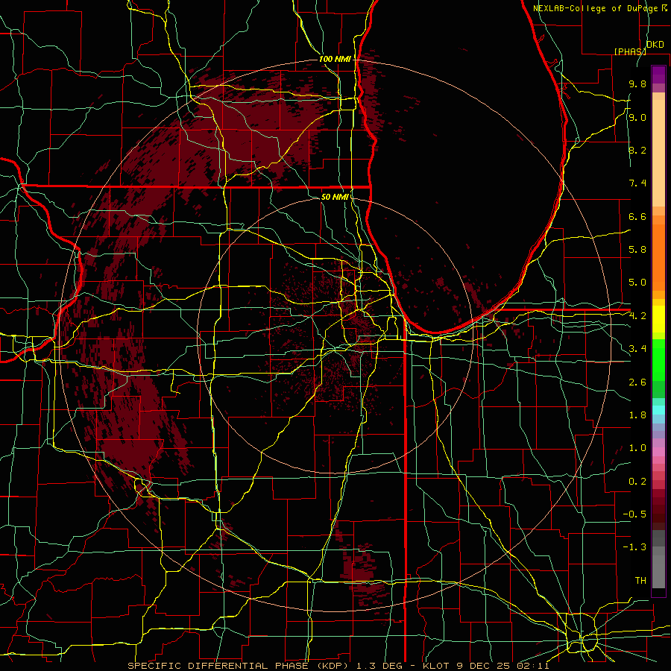Click the -0.5 scale label

(634, 514)
